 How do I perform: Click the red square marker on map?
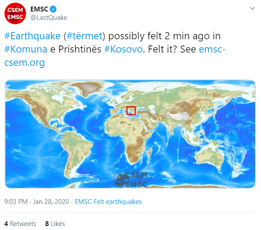[131, 111]
